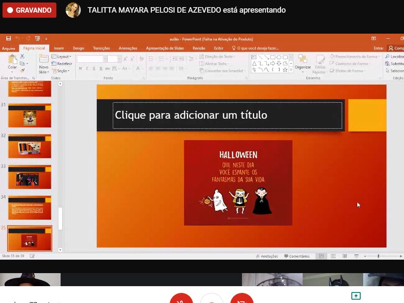The image size is (404, 303).
Task: Click the Save icon in quick access toolbar
Action: point(8,38)
